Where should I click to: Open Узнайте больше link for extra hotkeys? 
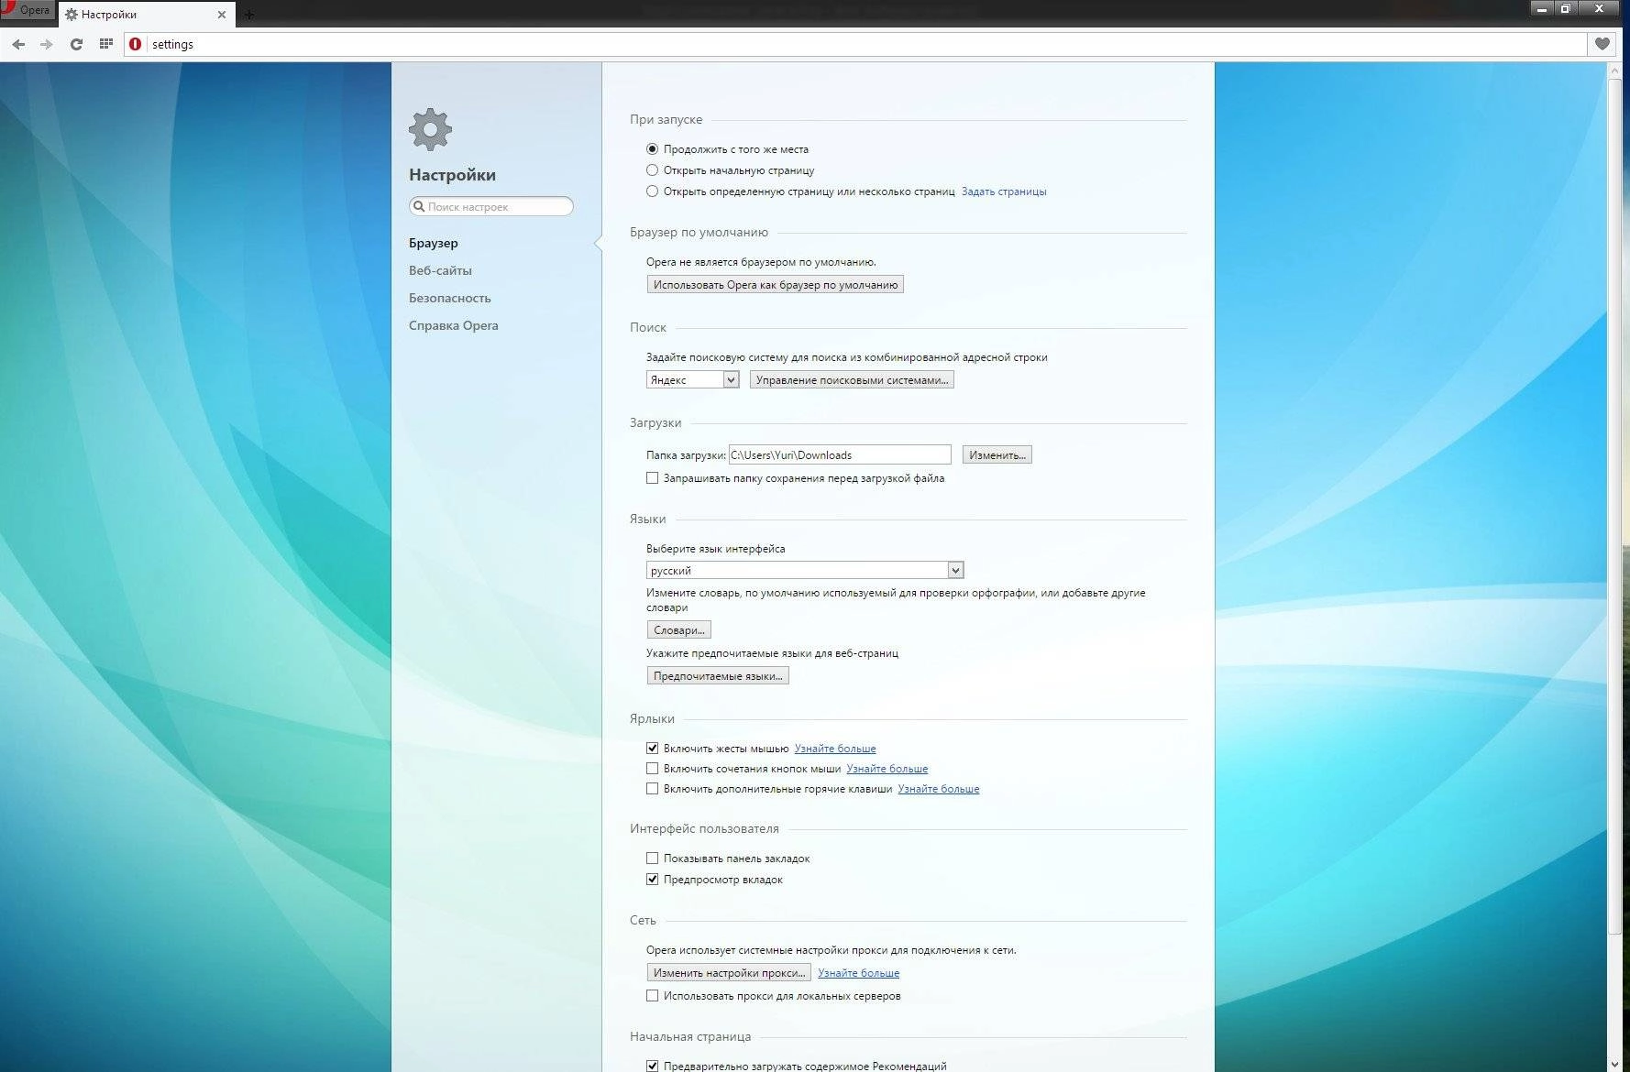[x=939, y=789]
